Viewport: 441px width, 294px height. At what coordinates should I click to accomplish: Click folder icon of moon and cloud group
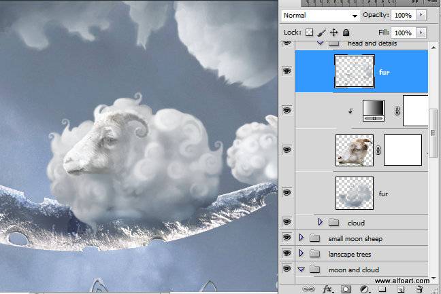pos(314,270)
